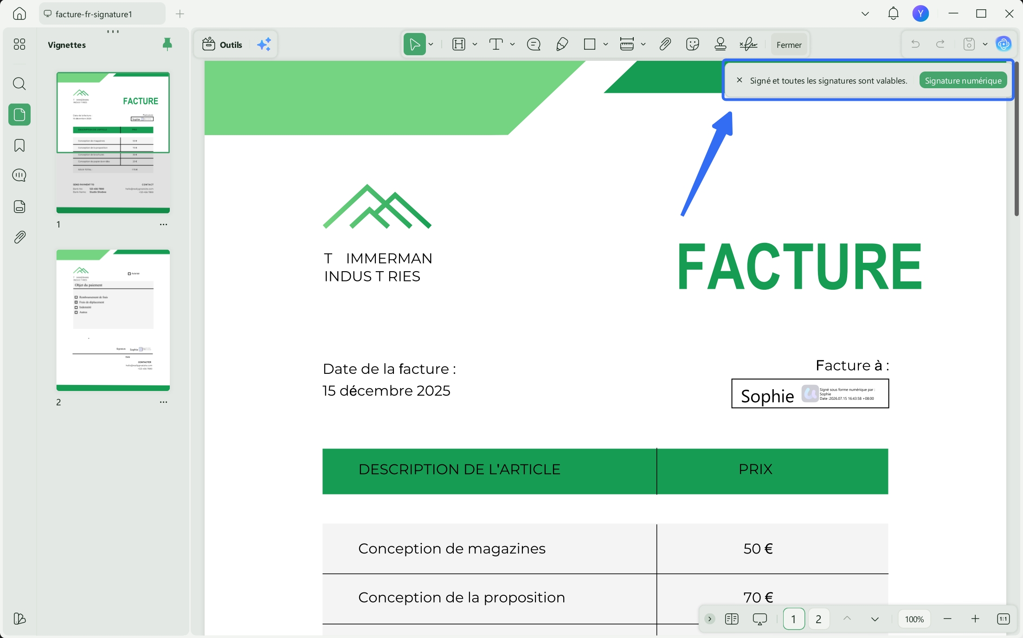The width and height of the screenshot is (1023, 638).
Task: Open the form fields panel icon
Action: pyautogui.click(x=19, y=207)
